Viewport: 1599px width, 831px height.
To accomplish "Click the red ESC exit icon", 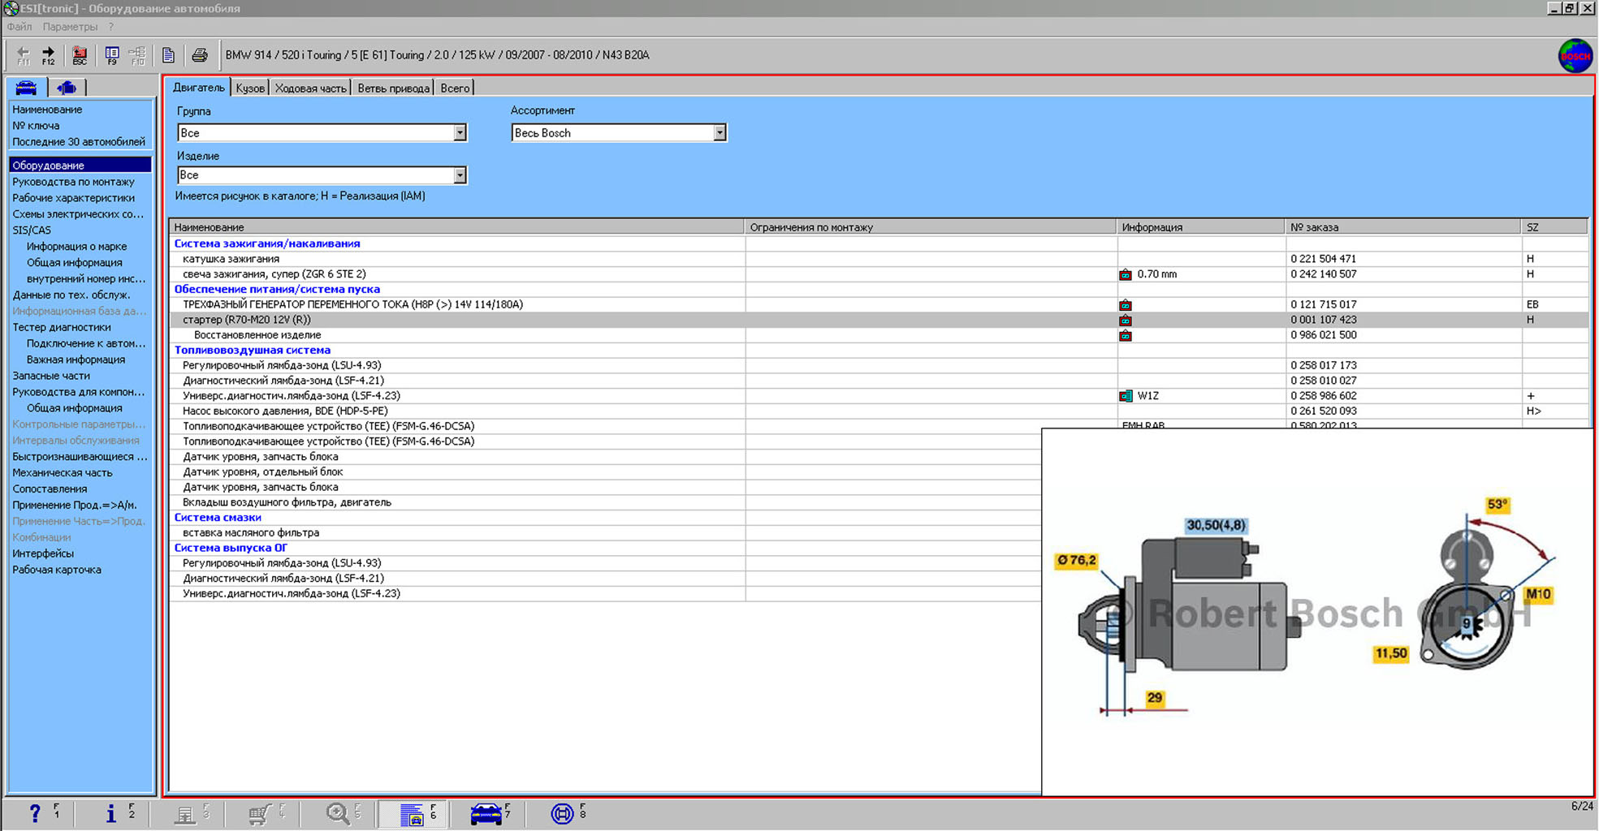I will [80, 54].
